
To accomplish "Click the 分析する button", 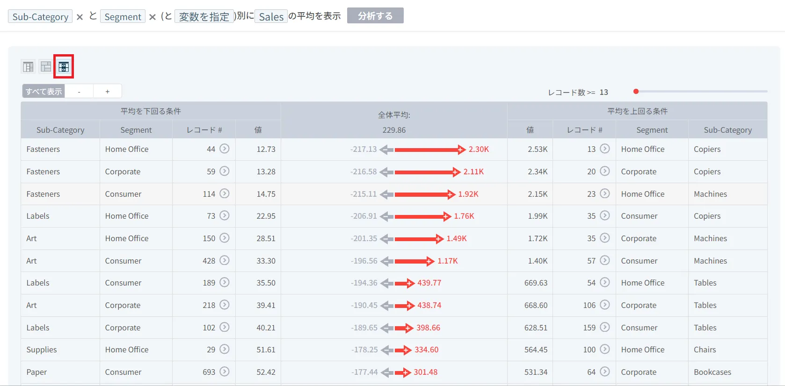I will pyautogui.click(x=375, y=15).
